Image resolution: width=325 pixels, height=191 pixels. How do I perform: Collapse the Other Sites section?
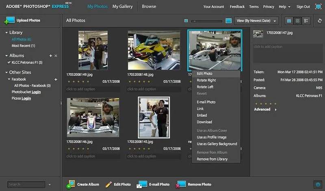pyautogui.click(x=6, y=73)
